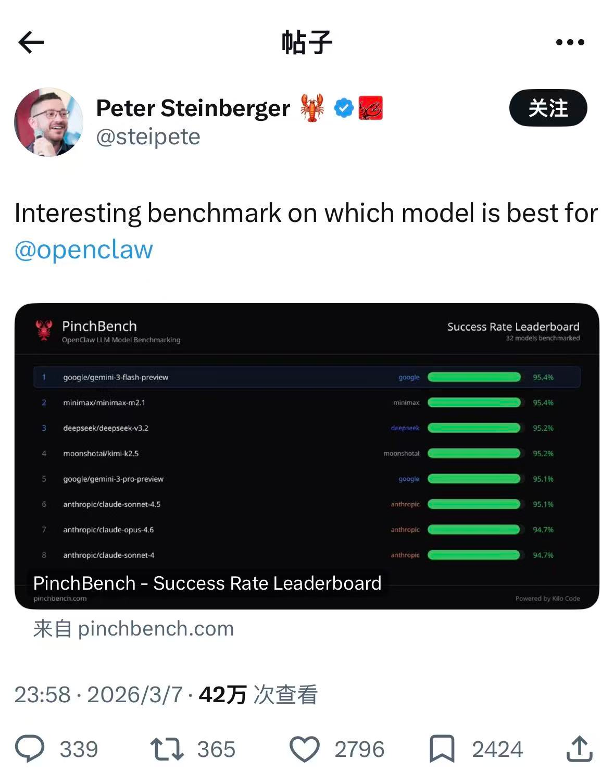Bookmark the post with bookmark icon
The image size is (614, 772).
[442, 749]
